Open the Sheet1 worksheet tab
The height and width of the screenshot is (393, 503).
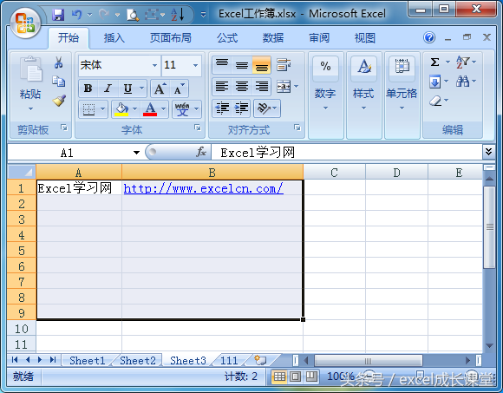88,360
